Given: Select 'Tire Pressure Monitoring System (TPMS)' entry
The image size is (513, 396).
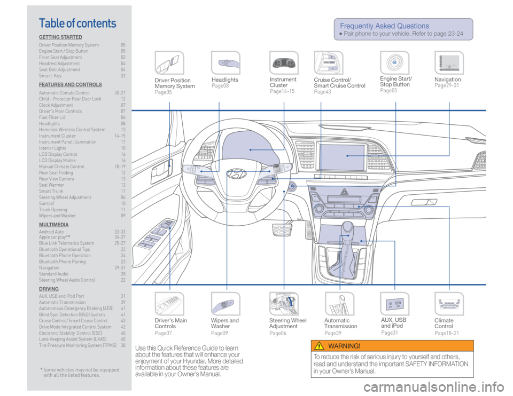Looking at the screenshot, I should tap(82, 345).
